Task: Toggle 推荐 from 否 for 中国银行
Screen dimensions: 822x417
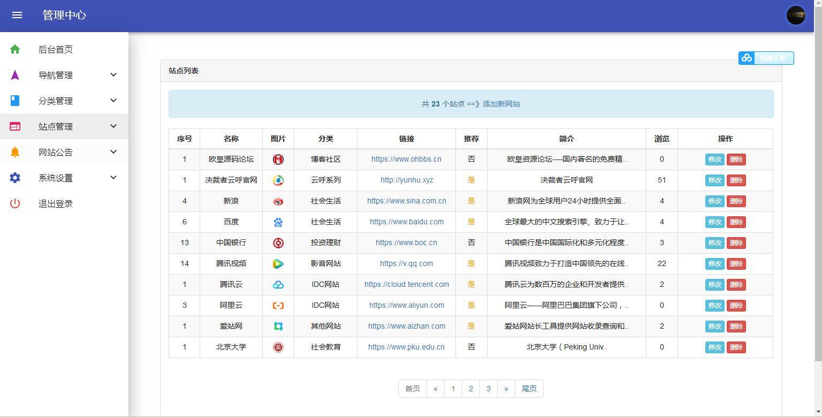Action: (471, 242)
